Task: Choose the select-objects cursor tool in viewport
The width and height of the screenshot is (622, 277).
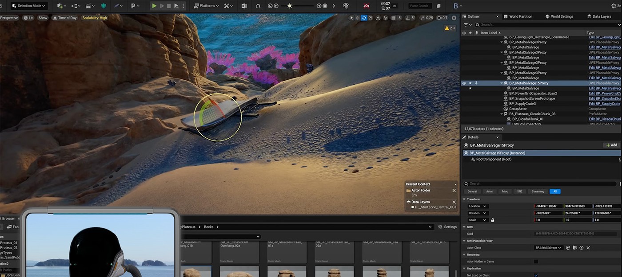Action: [x=351, y=18]
